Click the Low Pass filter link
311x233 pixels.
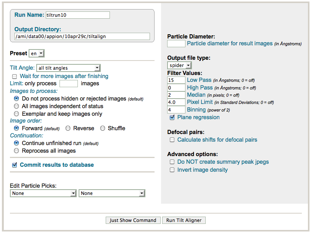[x=199, y=80]
